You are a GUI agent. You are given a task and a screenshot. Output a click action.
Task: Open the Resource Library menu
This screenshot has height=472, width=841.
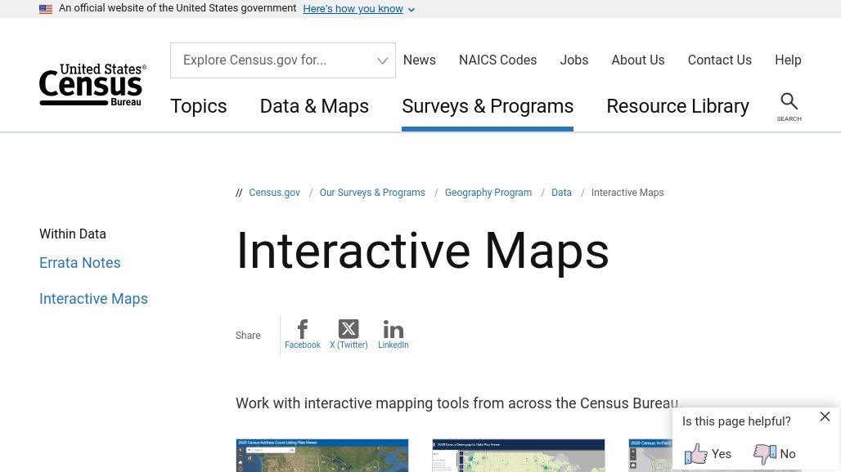coord(677,106)
